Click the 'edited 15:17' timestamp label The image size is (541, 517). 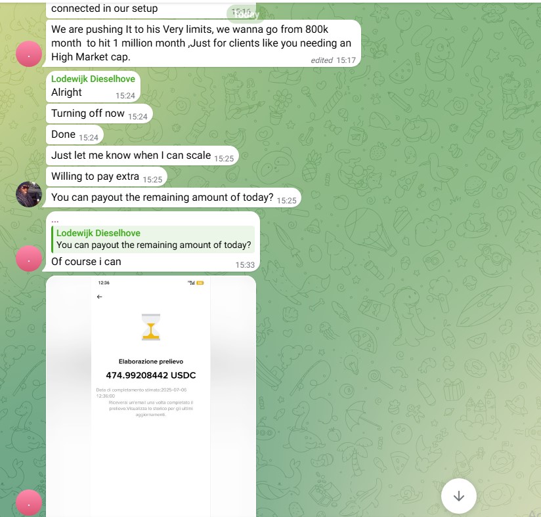pyautogui.click(x=333, y=60)
